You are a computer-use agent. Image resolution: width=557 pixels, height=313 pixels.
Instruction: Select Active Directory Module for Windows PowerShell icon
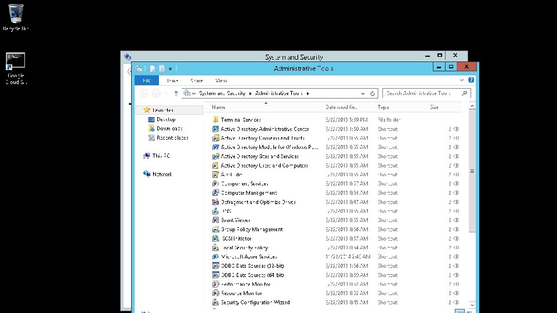click(215, 147)
